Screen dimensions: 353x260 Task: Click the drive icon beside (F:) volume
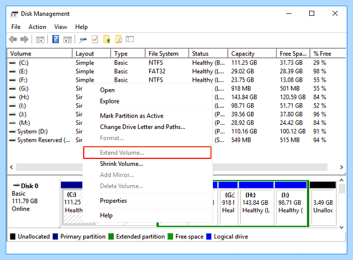[x=13, y=80]
